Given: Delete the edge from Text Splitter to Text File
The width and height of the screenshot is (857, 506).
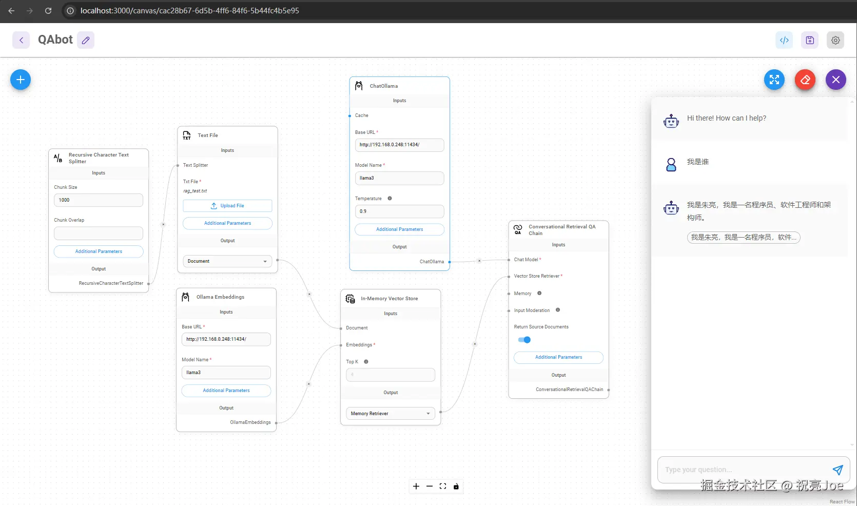Looking at the screenshot, I should point(163,224).
